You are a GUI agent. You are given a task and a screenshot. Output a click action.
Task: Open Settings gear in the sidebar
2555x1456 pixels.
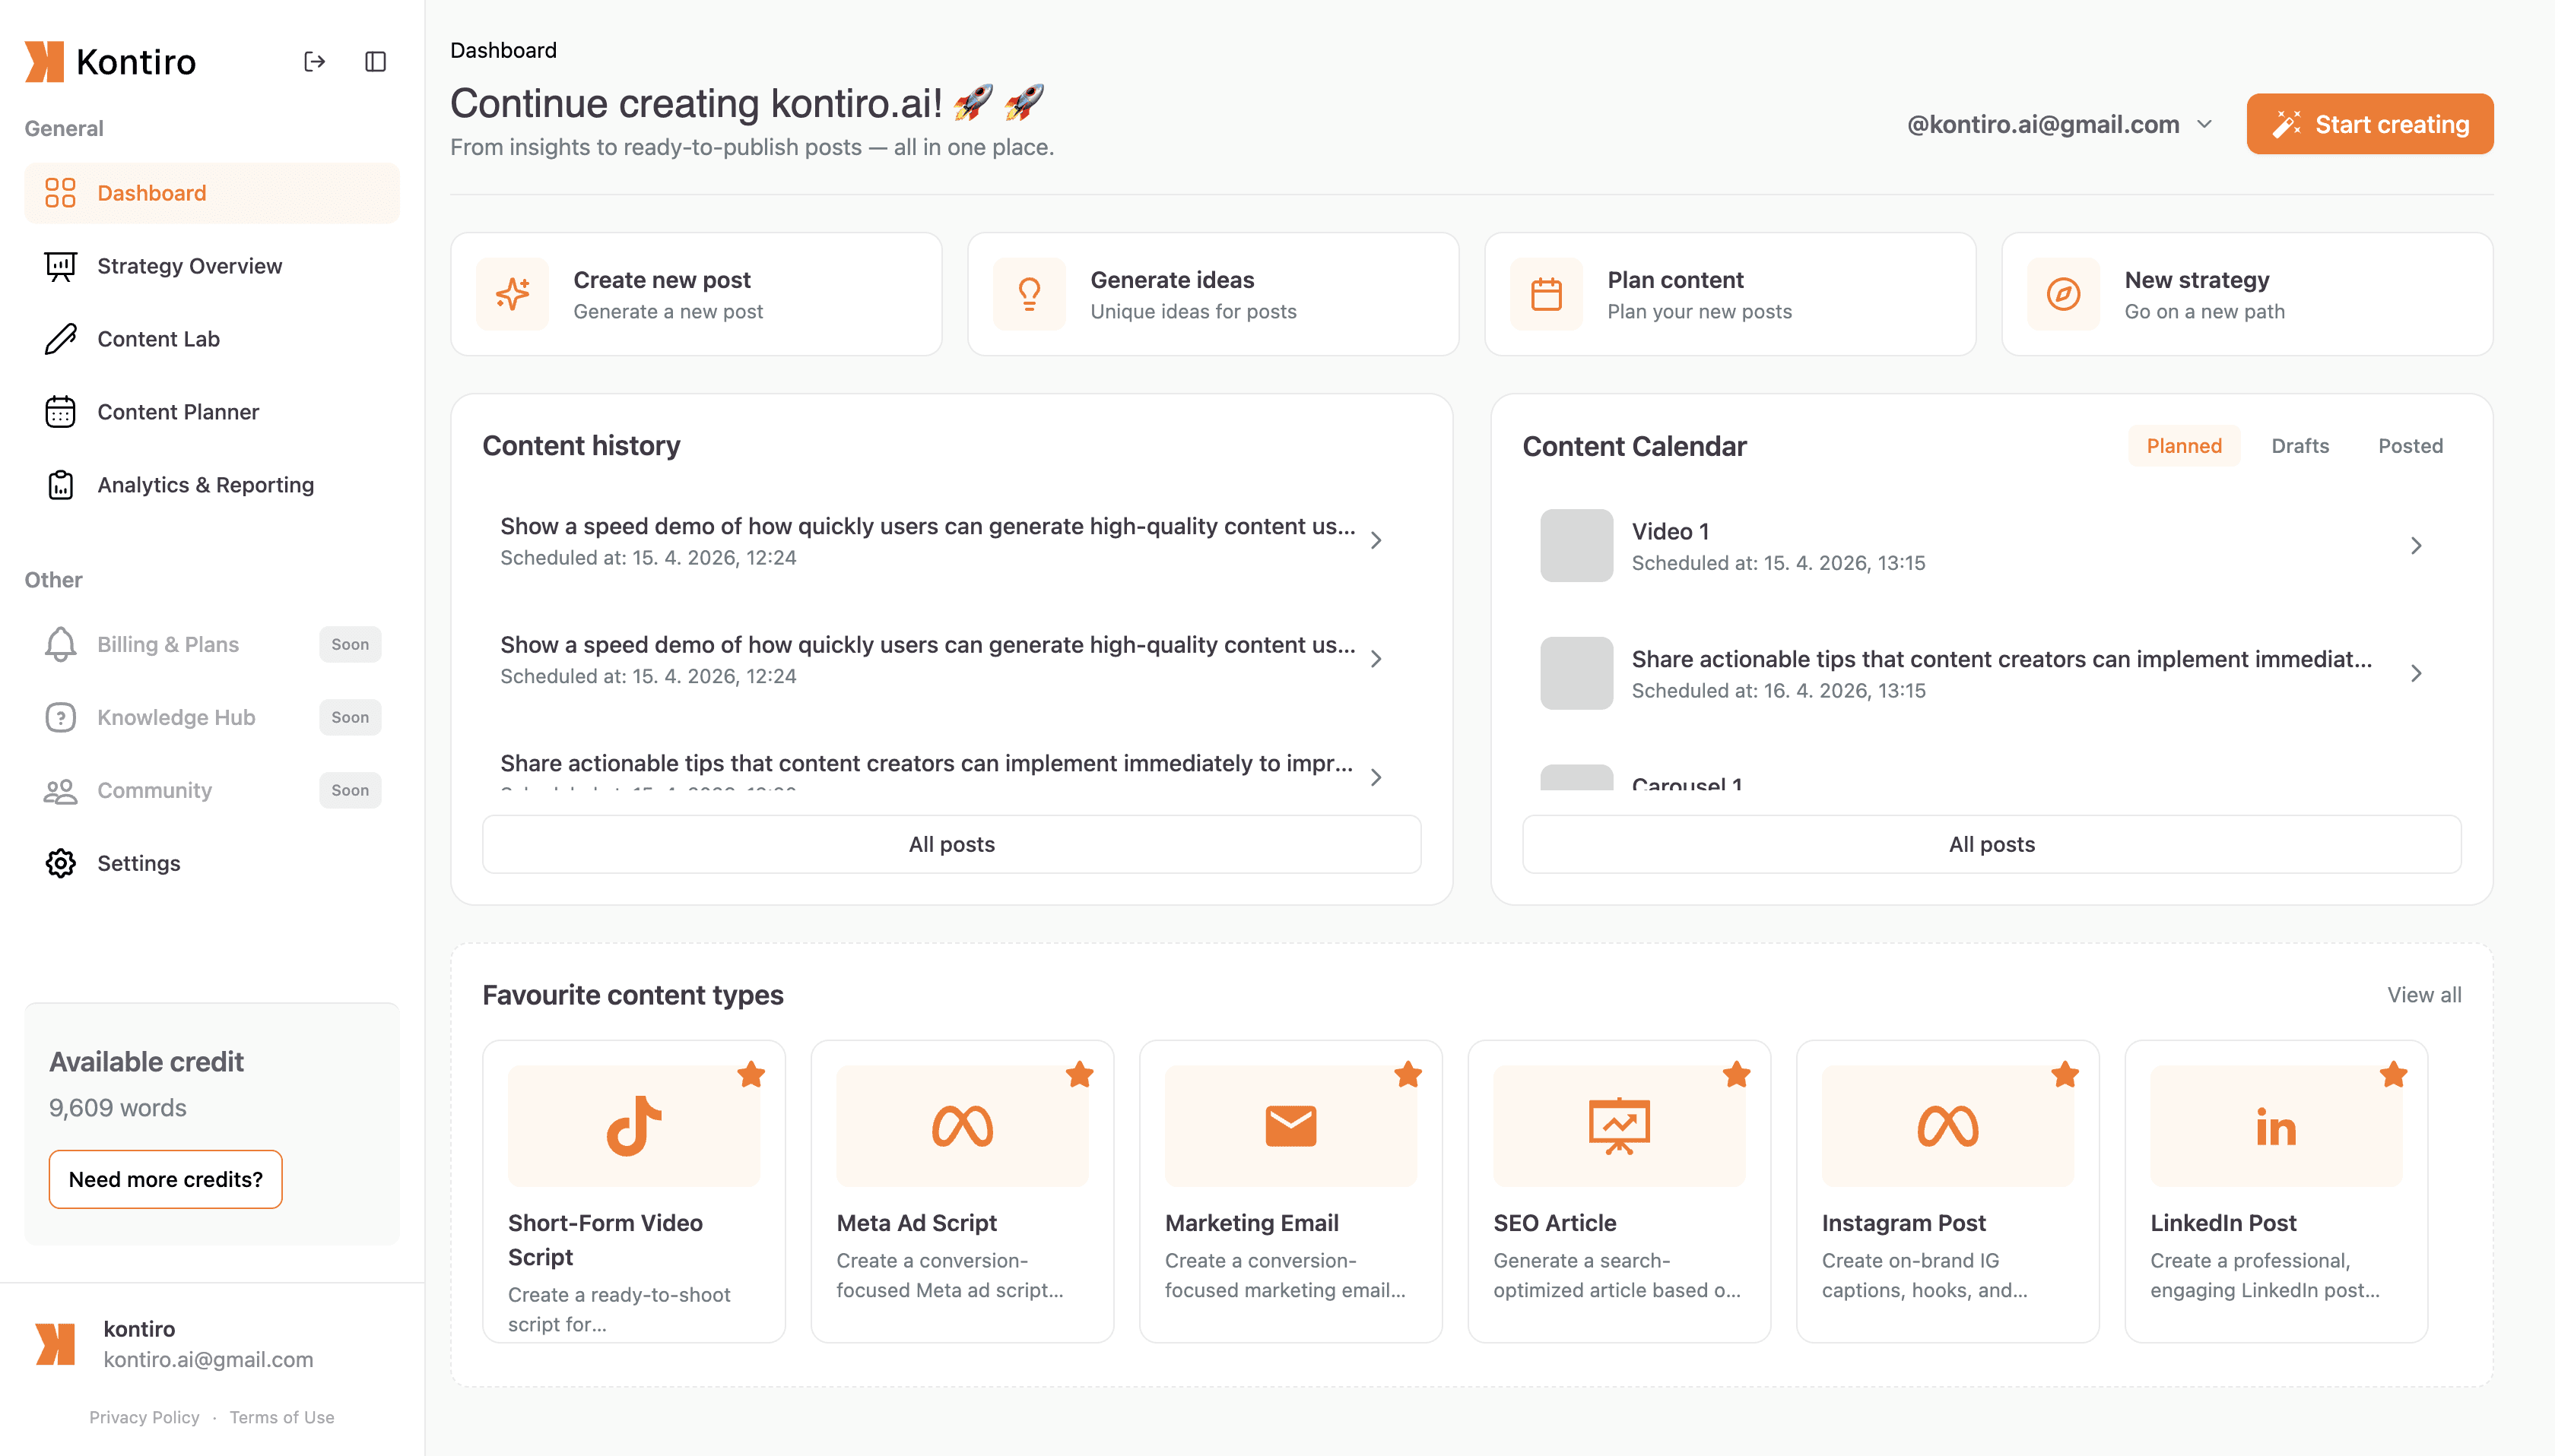138,863
